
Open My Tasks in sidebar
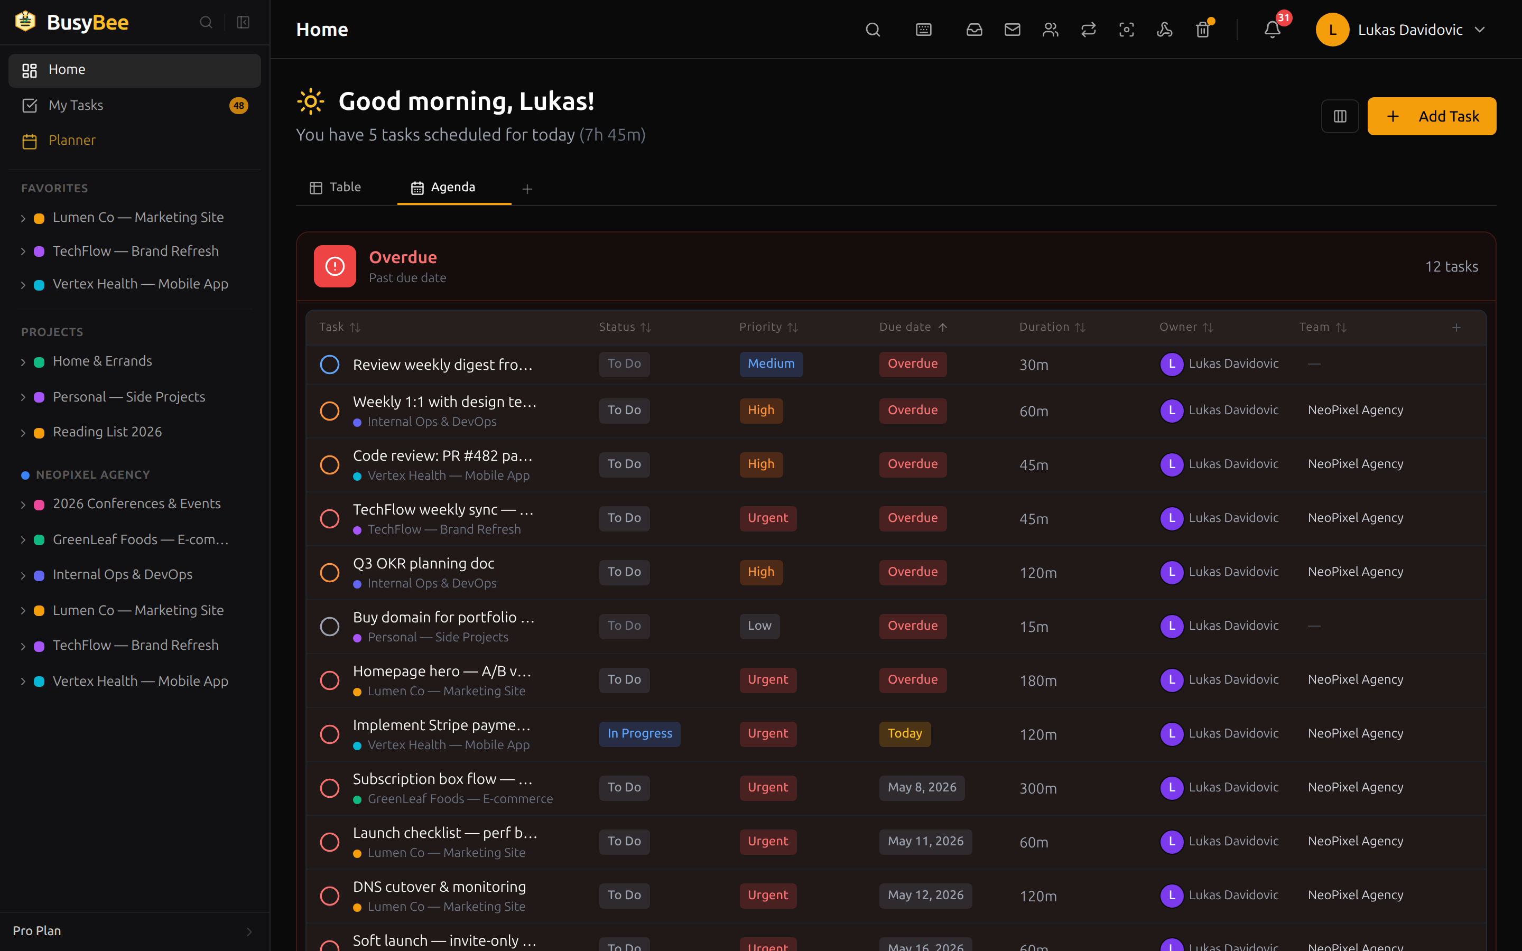(135, 105)
